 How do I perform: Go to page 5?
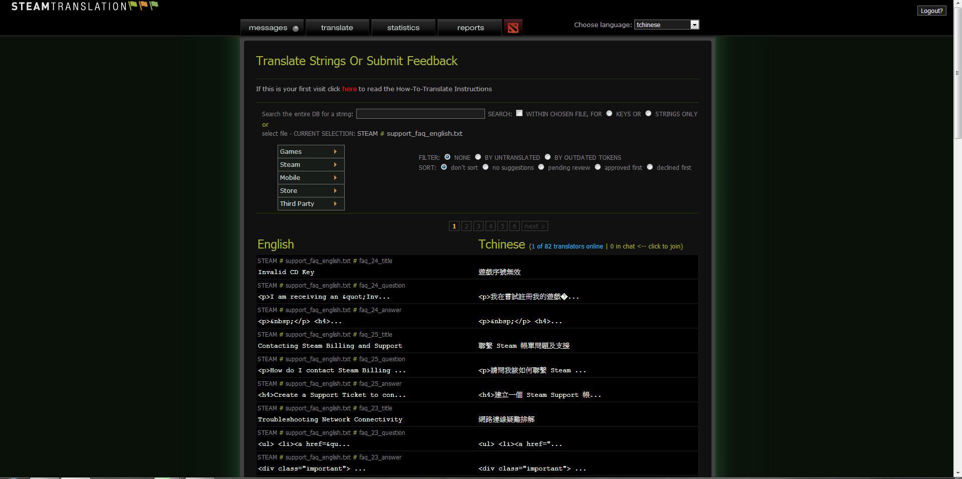pyautogui.click(x=503, y=226)
